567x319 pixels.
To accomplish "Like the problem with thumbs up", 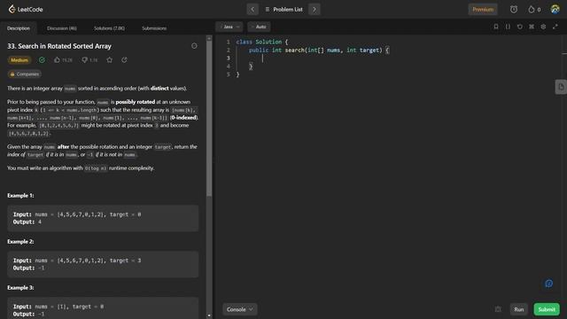I will point(63,60).
